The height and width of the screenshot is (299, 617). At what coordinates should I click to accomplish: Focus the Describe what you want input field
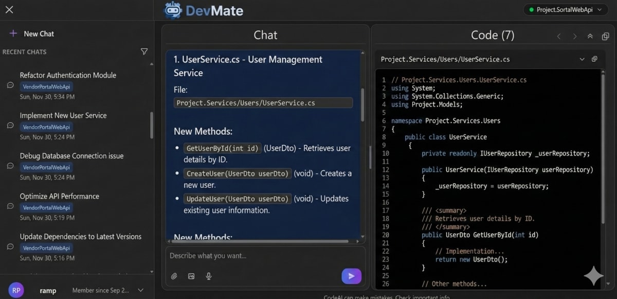pyautogui.click(x=257, y=255)
